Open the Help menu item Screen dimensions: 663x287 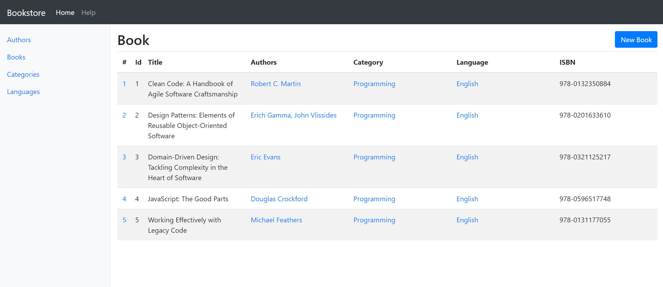(x=89, y=12)
